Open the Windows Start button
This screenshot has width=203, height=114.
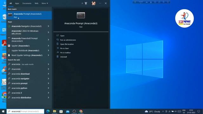[3, 111]
